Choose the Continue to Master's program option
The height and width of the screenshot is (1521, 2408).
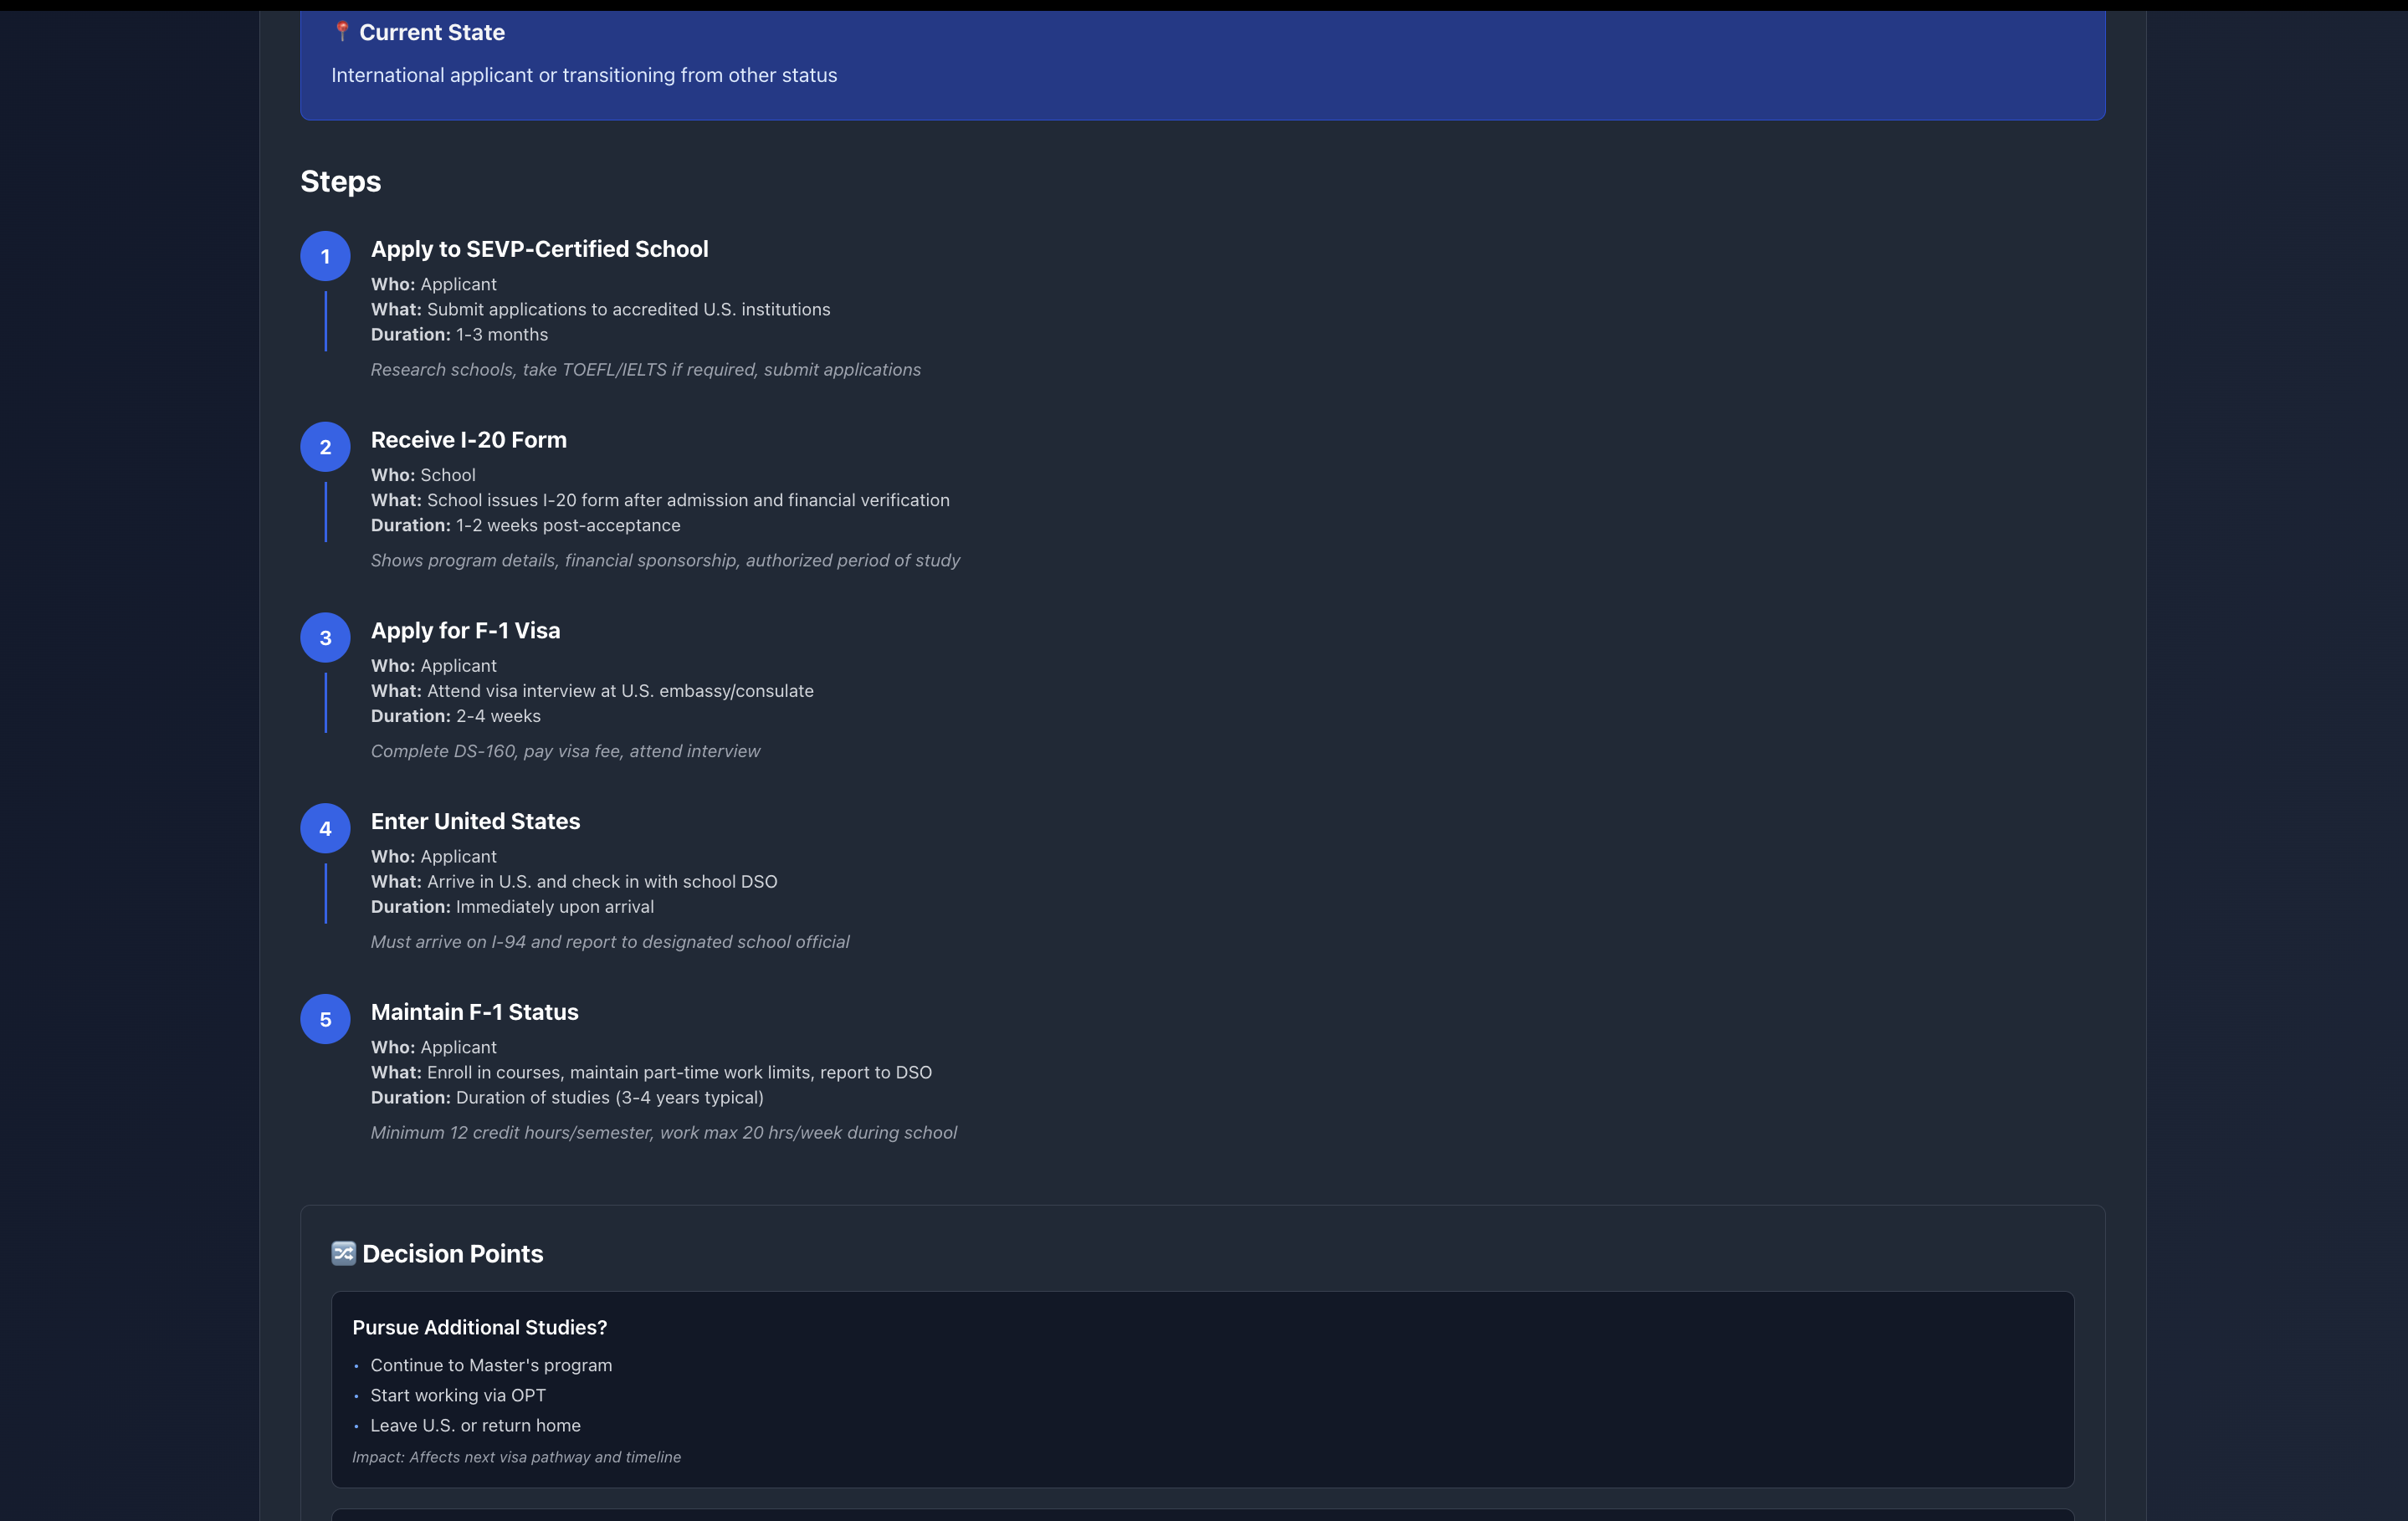pos(491,1365)
